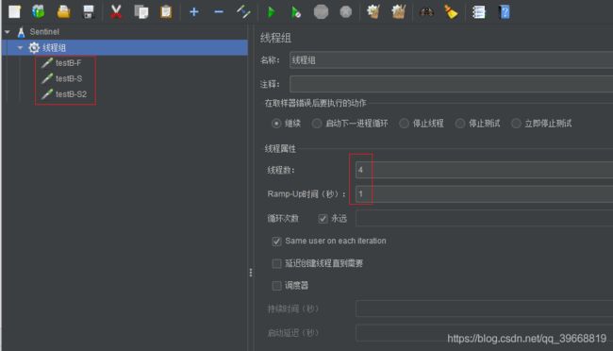Shut down test threads gracefully
This screenshot has width=613, height=351.
(345, 11)
